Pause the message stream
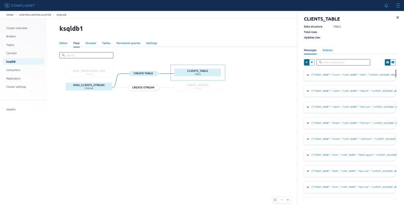 (x=312, y=62)
